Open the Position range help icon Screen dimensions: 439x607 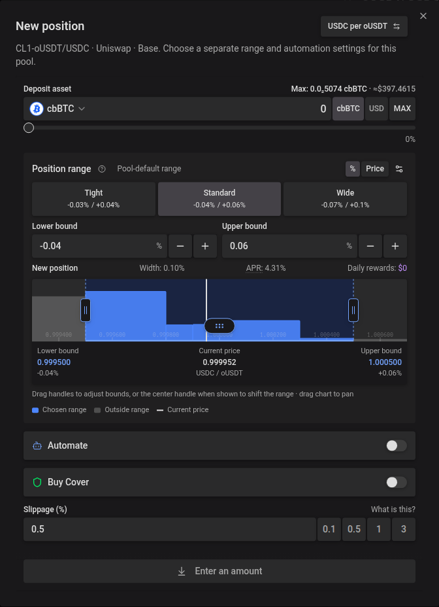click(102, 169)
